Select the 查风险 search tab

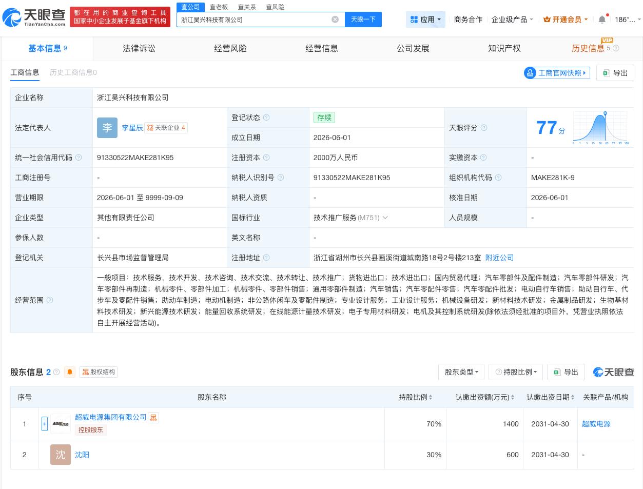point(275,7)
